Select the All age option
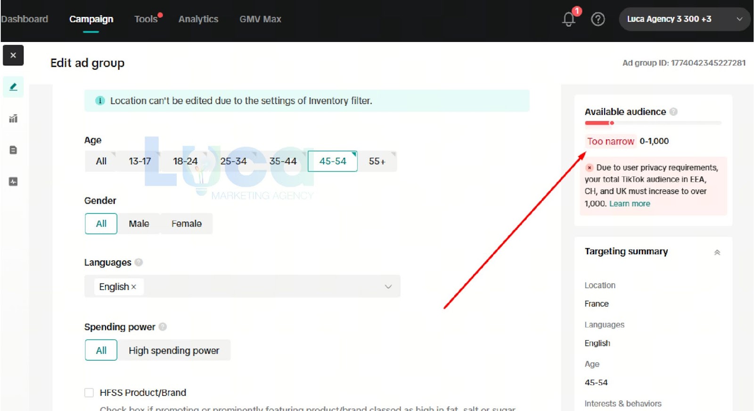The width and height of the screenshot is (754, 411). click(101, 161)
